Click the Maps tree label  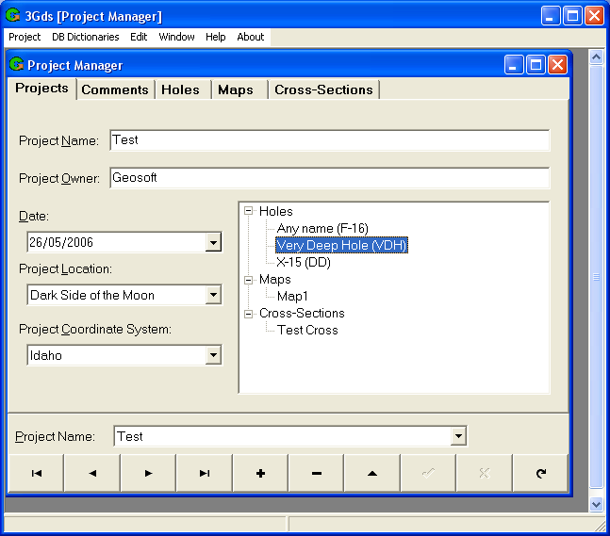coord(275,280)
